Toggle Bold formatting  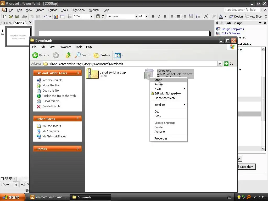tap(153, 16)
